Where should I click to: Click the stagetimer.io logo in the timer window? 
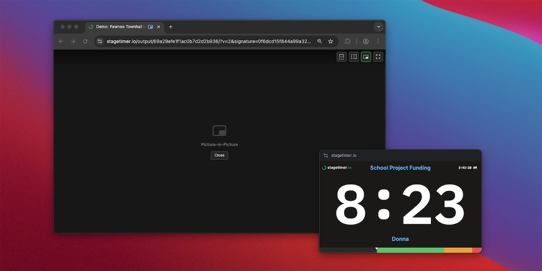[336, 167]
